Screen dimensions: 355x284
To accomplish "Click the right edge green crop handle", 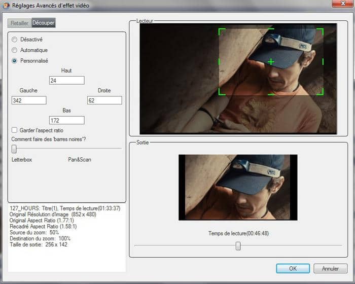I will [x=323, y=61].
